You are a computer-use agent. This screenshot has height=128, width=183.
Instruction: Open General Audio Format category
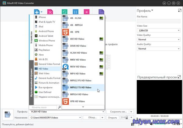click(48, 78)
